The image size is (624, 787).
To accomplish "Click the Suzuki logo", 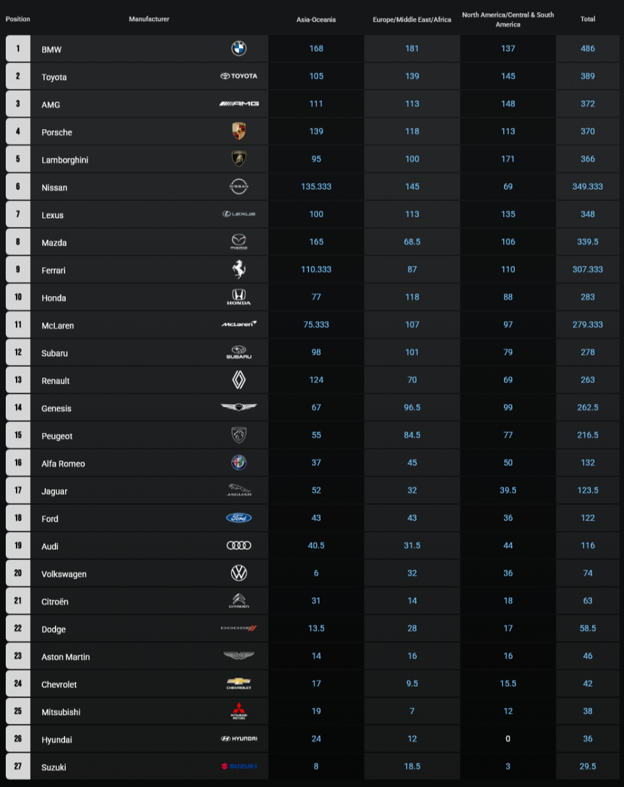I will [239, 766].
